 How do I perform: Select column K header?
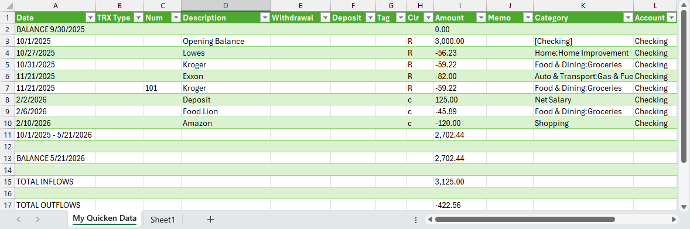[583, 6]
